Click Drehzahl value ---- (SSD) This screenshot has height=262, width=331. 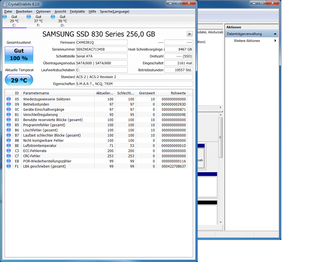point(179,56)
